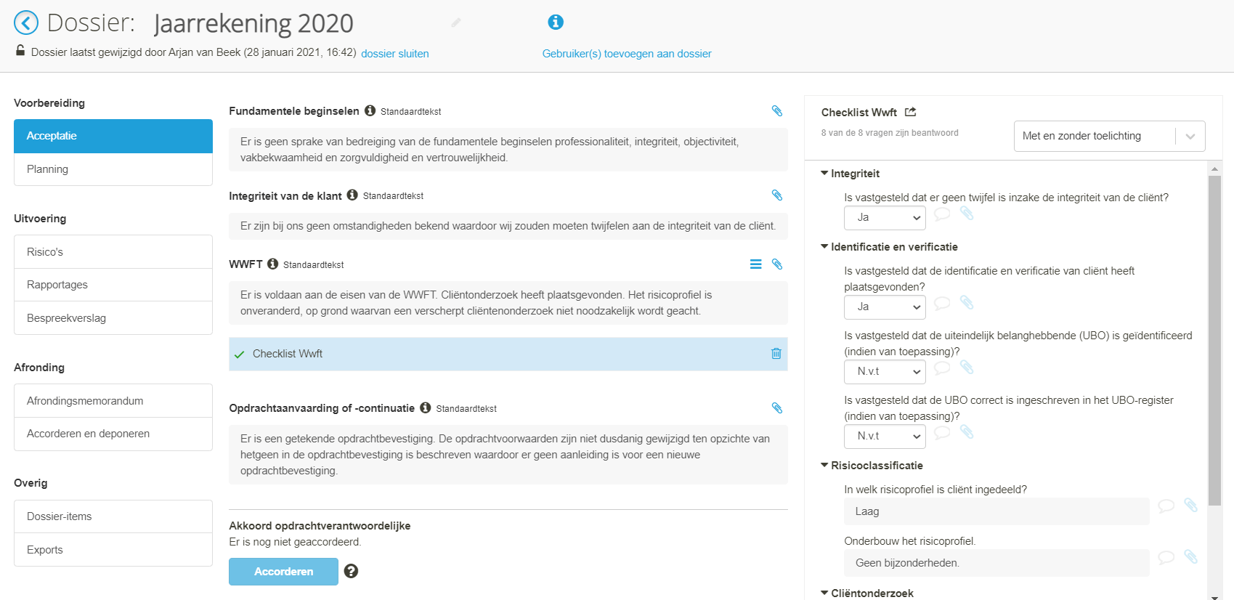The height and width of the screenshot is (600, 1234).
Task: Open the Met en zonder toelichting dropdown
Action: point(1109,136)
